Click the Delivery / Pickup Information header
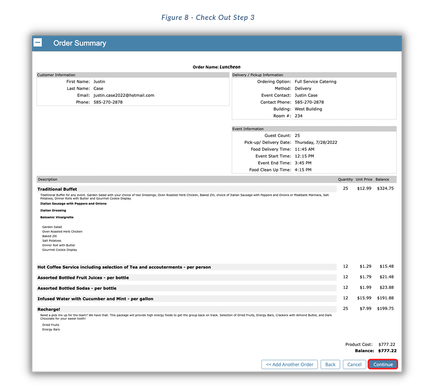 pyautogui.click(x=314, y=75)
